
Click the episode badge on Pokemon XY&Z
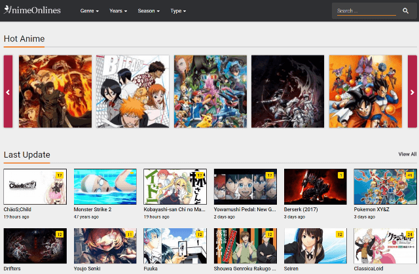[x=410, y=175]
